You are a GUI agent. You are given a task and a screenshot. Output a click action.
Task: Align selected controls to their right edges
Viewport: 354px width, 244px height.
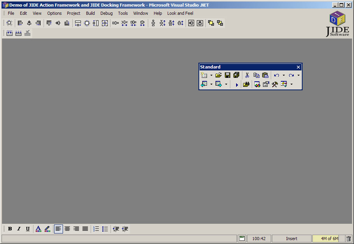point(38,23)
